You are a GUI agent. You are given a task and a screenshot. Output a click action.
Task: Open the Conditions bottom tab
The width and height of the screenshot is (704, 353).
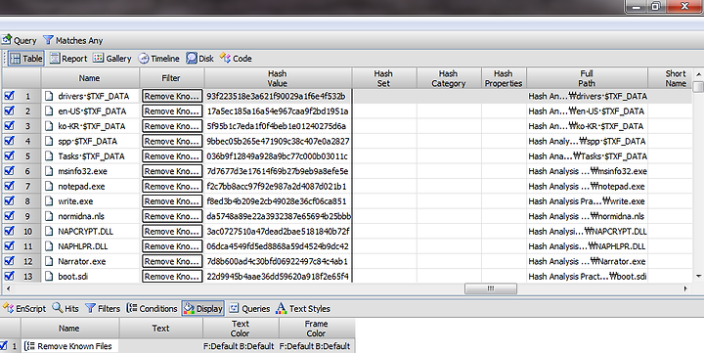(152, 309)
